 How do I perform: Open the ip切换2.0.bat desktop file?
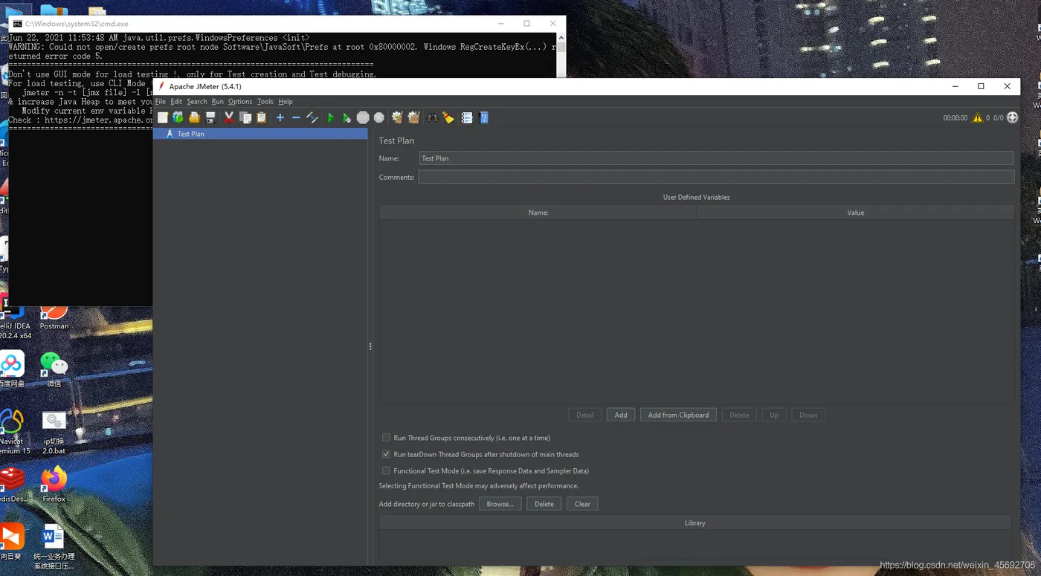click(x=54, y=433)
